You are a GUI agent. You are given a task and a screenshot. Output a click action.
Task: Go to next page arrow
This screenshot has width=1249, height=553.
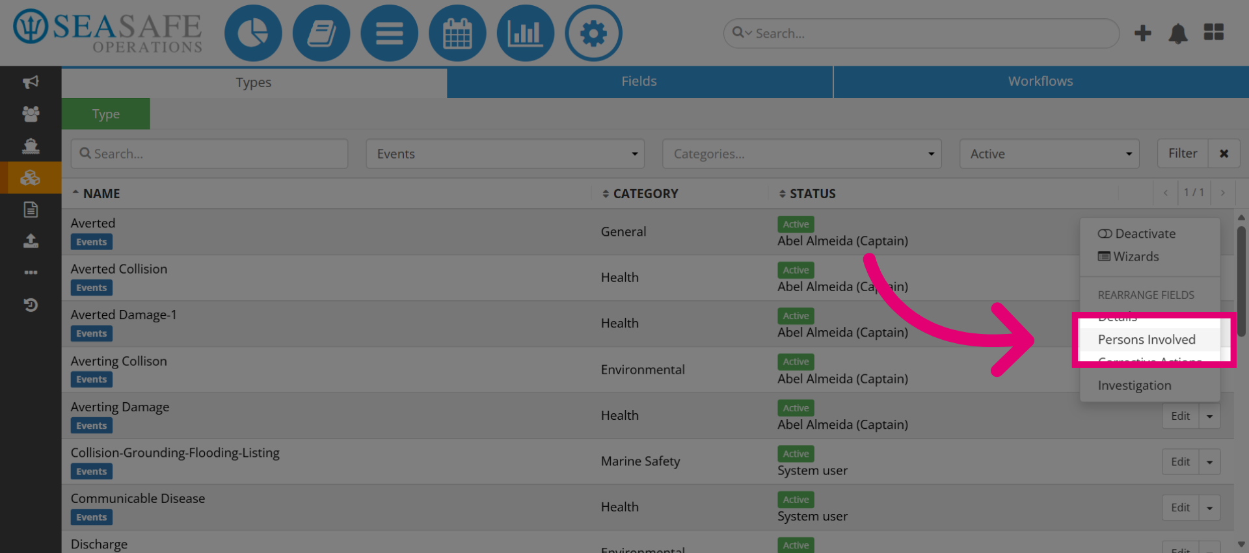(x=1223, y=193)
